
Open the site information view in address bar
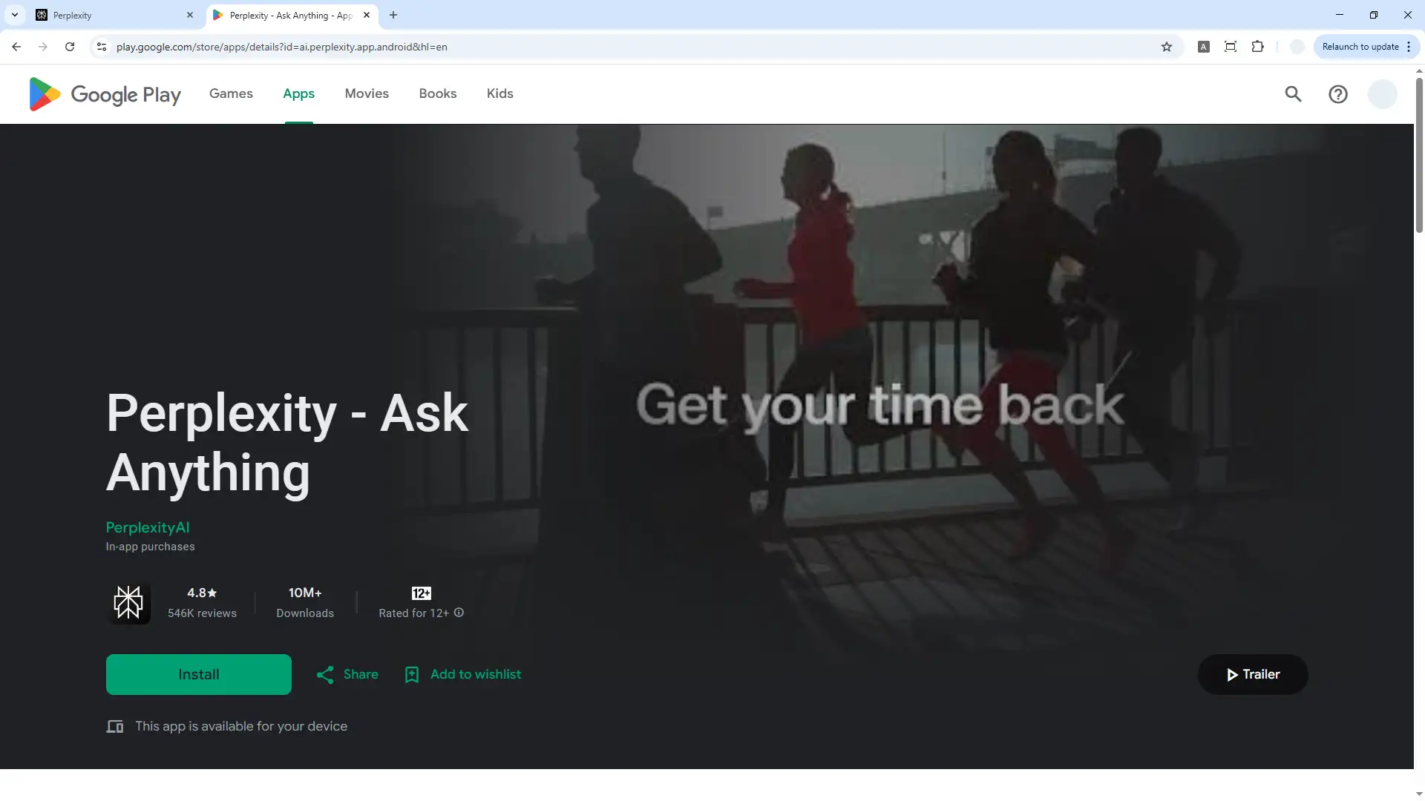tap(101, 46)
